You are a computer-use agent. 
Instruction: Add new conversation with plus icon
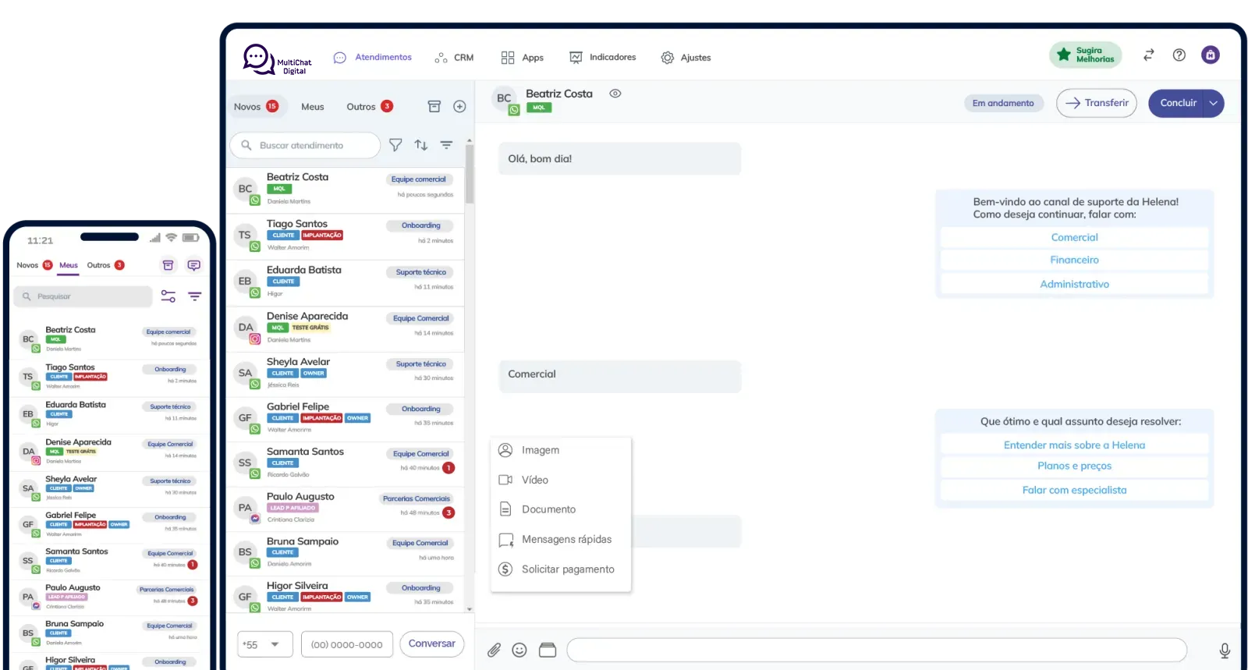click(x=459, y=107)
